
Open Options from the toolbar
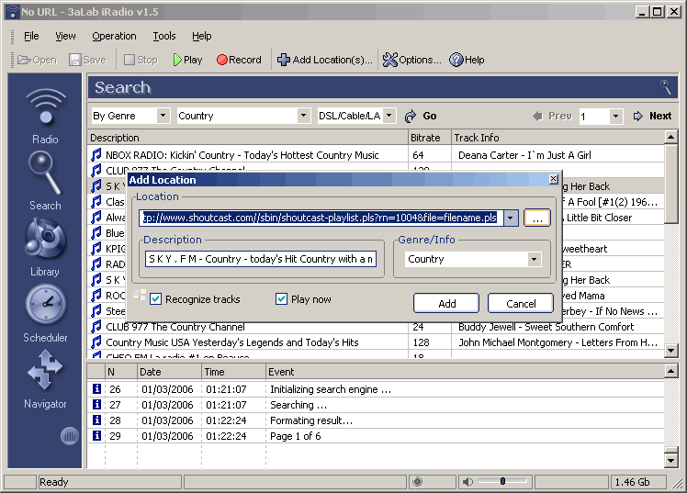[411, 60]
